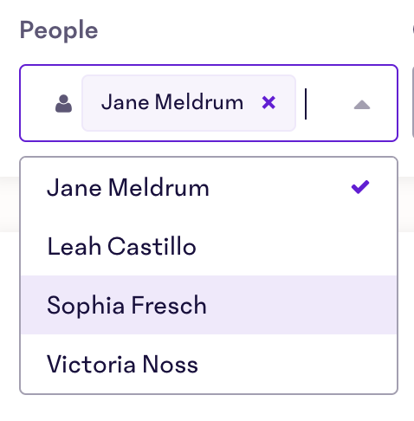
Task: Add Victoria Noss to People
Action: tap(209, 364)
